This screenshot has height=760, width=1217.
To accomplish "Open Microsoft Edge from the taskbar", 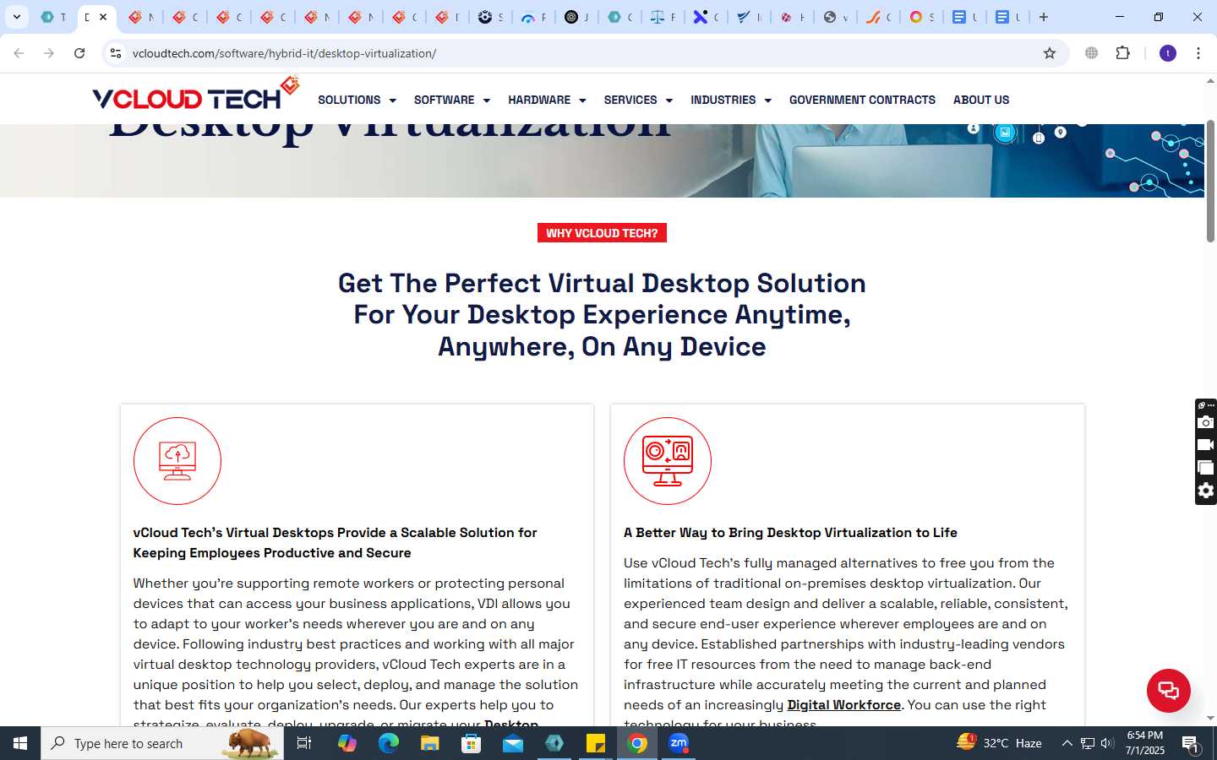I will (x=388, y=743).
